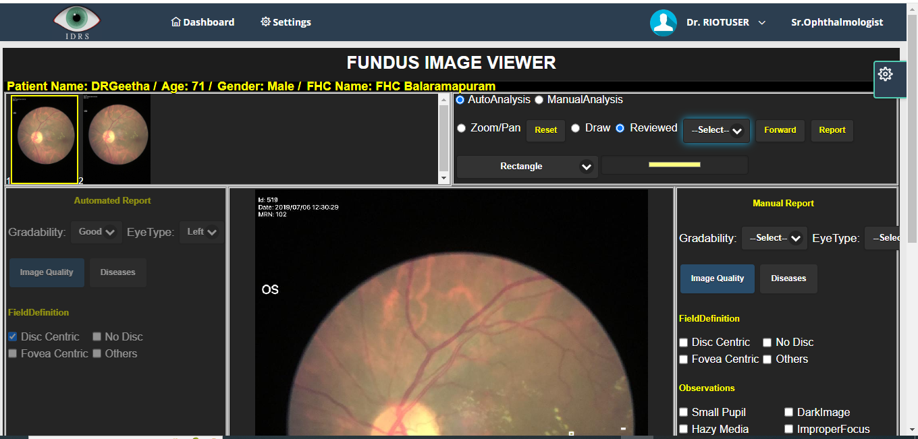Select the ManualAnalysis radio button
The image size is (918, 439).
click(539, 100)
